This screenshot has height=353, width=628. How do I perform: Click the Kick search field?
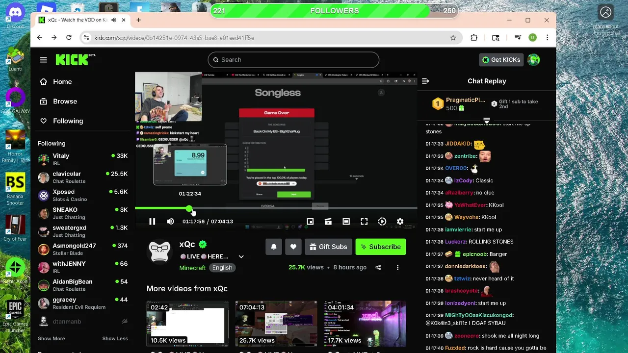point(293,60)
